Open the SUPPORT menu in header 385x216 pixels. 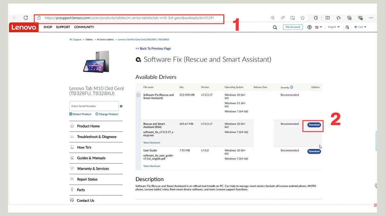click(63, 27)
